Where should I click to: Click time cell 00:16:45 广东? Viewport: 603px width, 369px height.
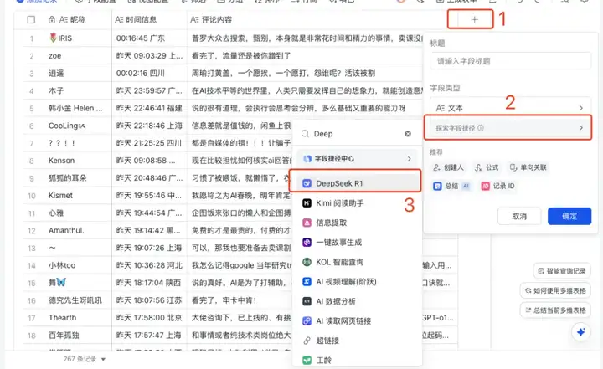click(x=149, y=38)
